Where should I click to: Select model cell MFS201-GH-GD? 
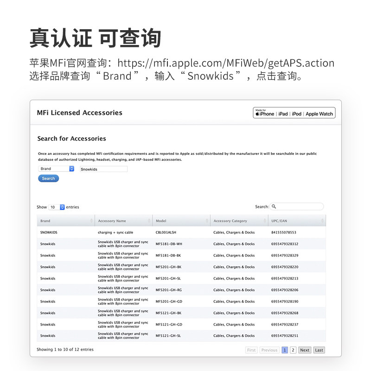(x=169, y=301)
